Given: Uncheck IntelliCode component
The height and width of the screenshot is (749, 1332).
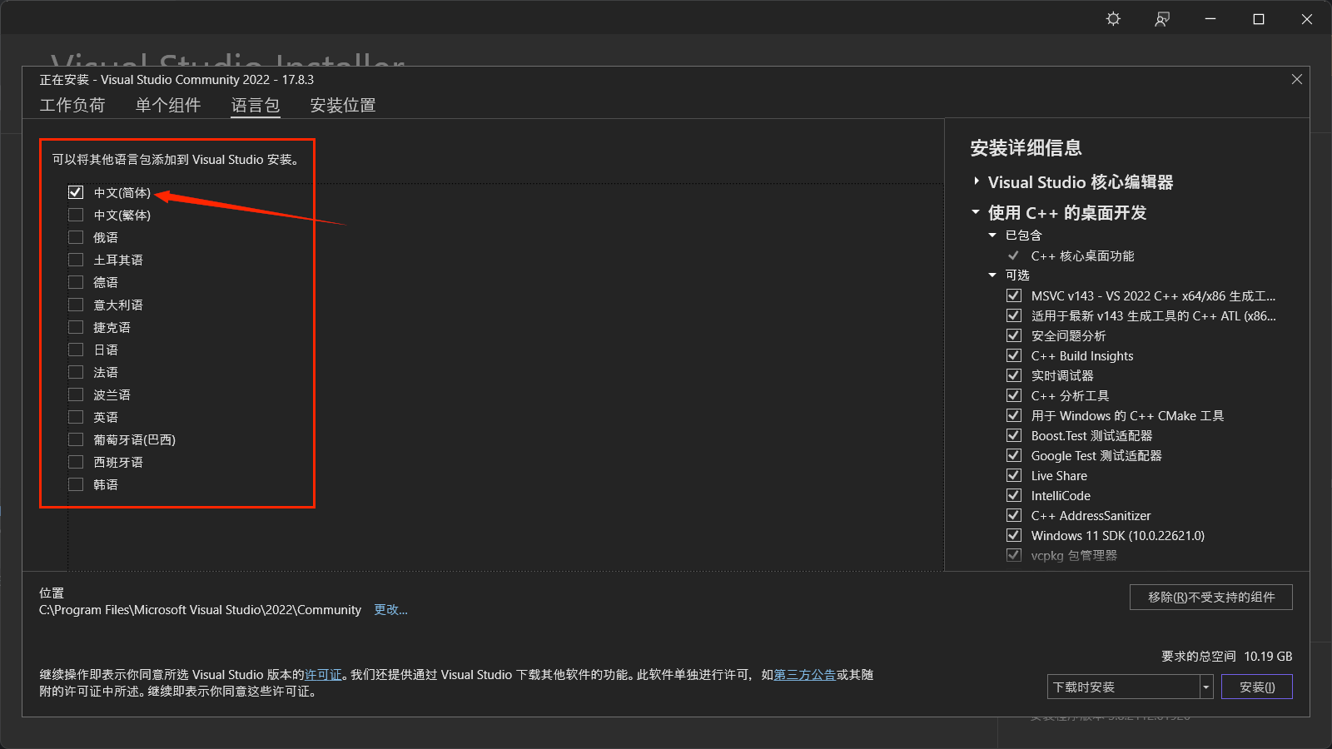Looking at the screenshot, I should (x=1014, y=495).
